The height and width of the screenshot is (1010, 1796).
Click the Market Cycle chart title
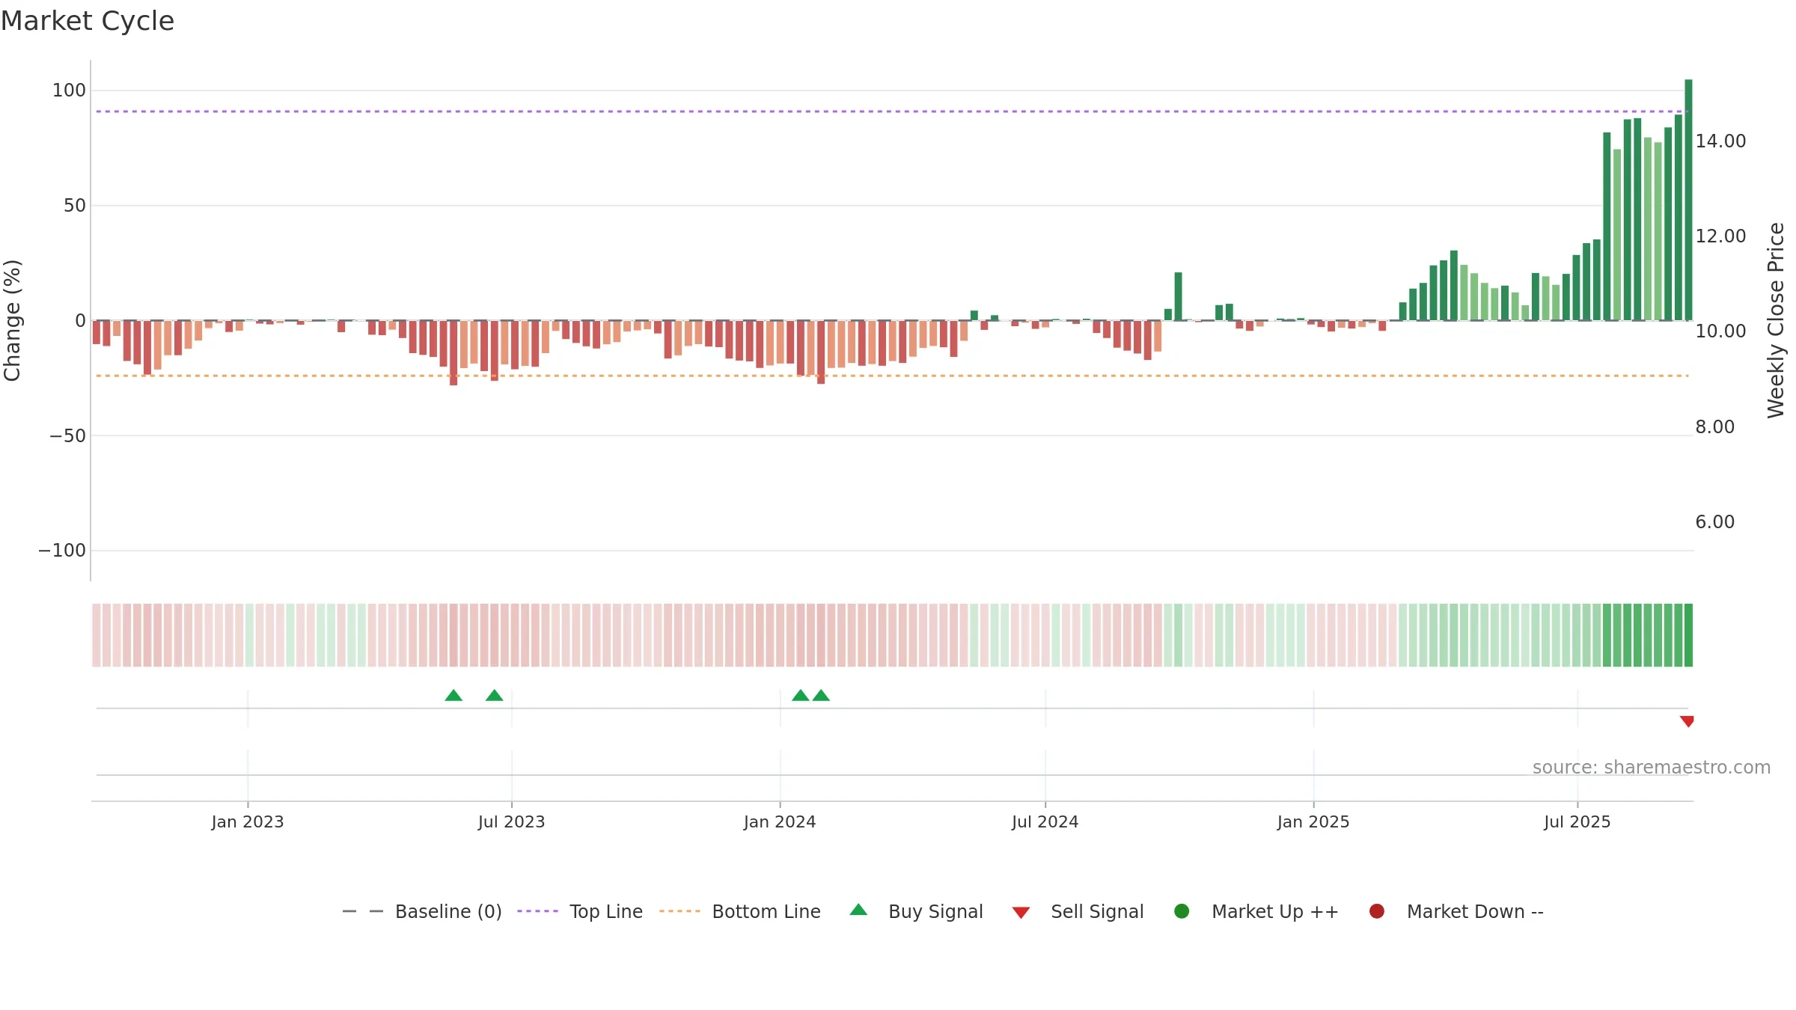coord(88,21)
